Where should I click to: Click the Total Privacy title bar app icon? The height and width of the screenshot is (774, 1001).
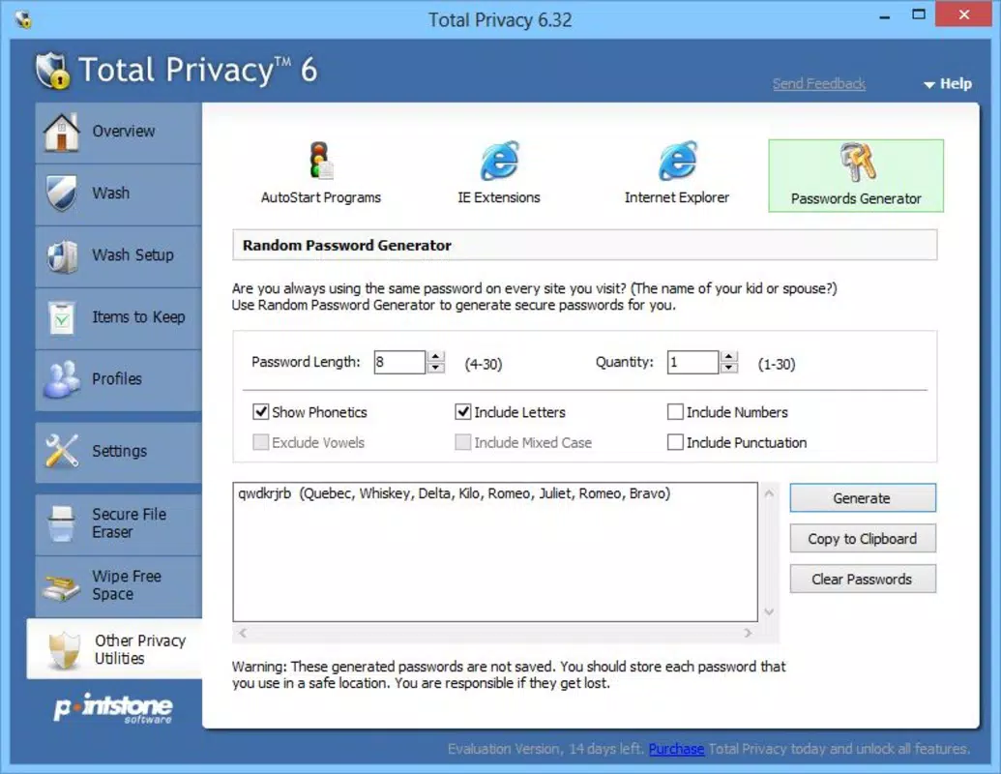[23, 19]
